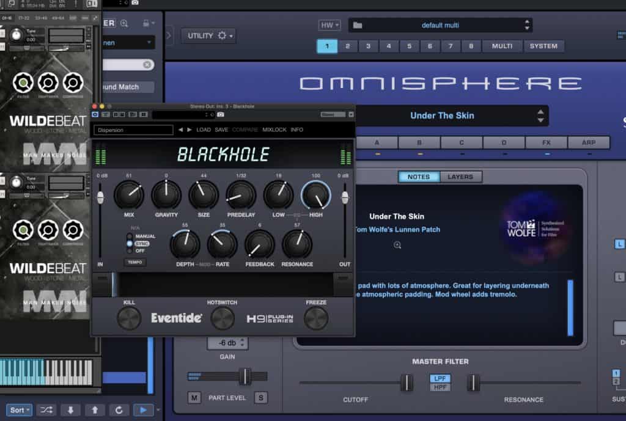This screenshot has width=626, height=421.
Task: Solo the part with the S button
Action: click(260, 397)
